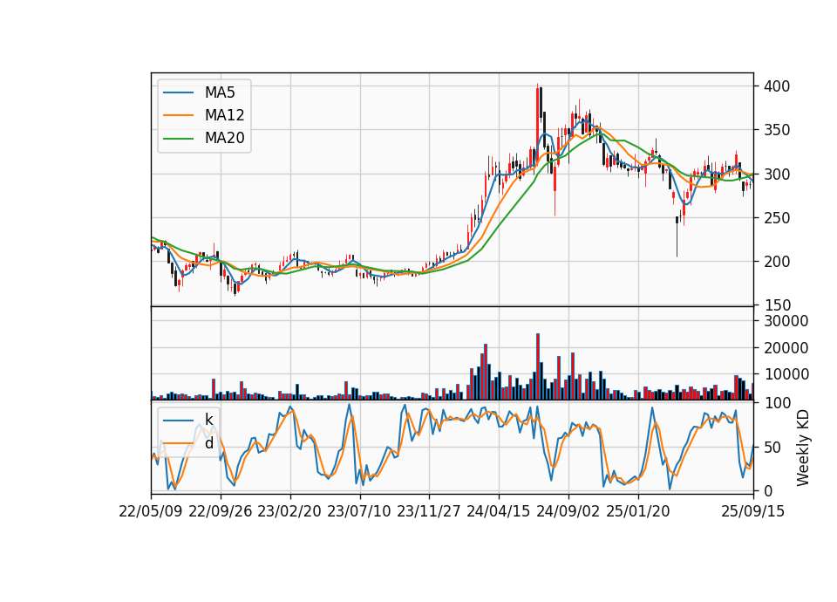Click the MA20 legend label
The height and width of the screenshot is (602, 837).
click(x=224, y=138)
